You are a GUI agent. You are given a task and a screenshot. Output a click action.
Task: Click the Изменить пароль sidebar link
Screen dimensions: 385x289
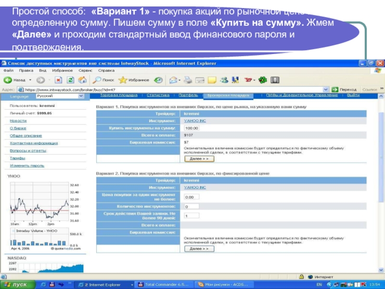(24, 165)
